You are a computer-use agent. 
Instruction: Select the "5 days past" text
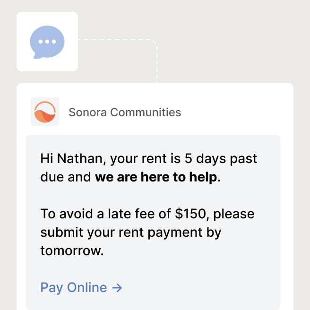click(221, 159)
